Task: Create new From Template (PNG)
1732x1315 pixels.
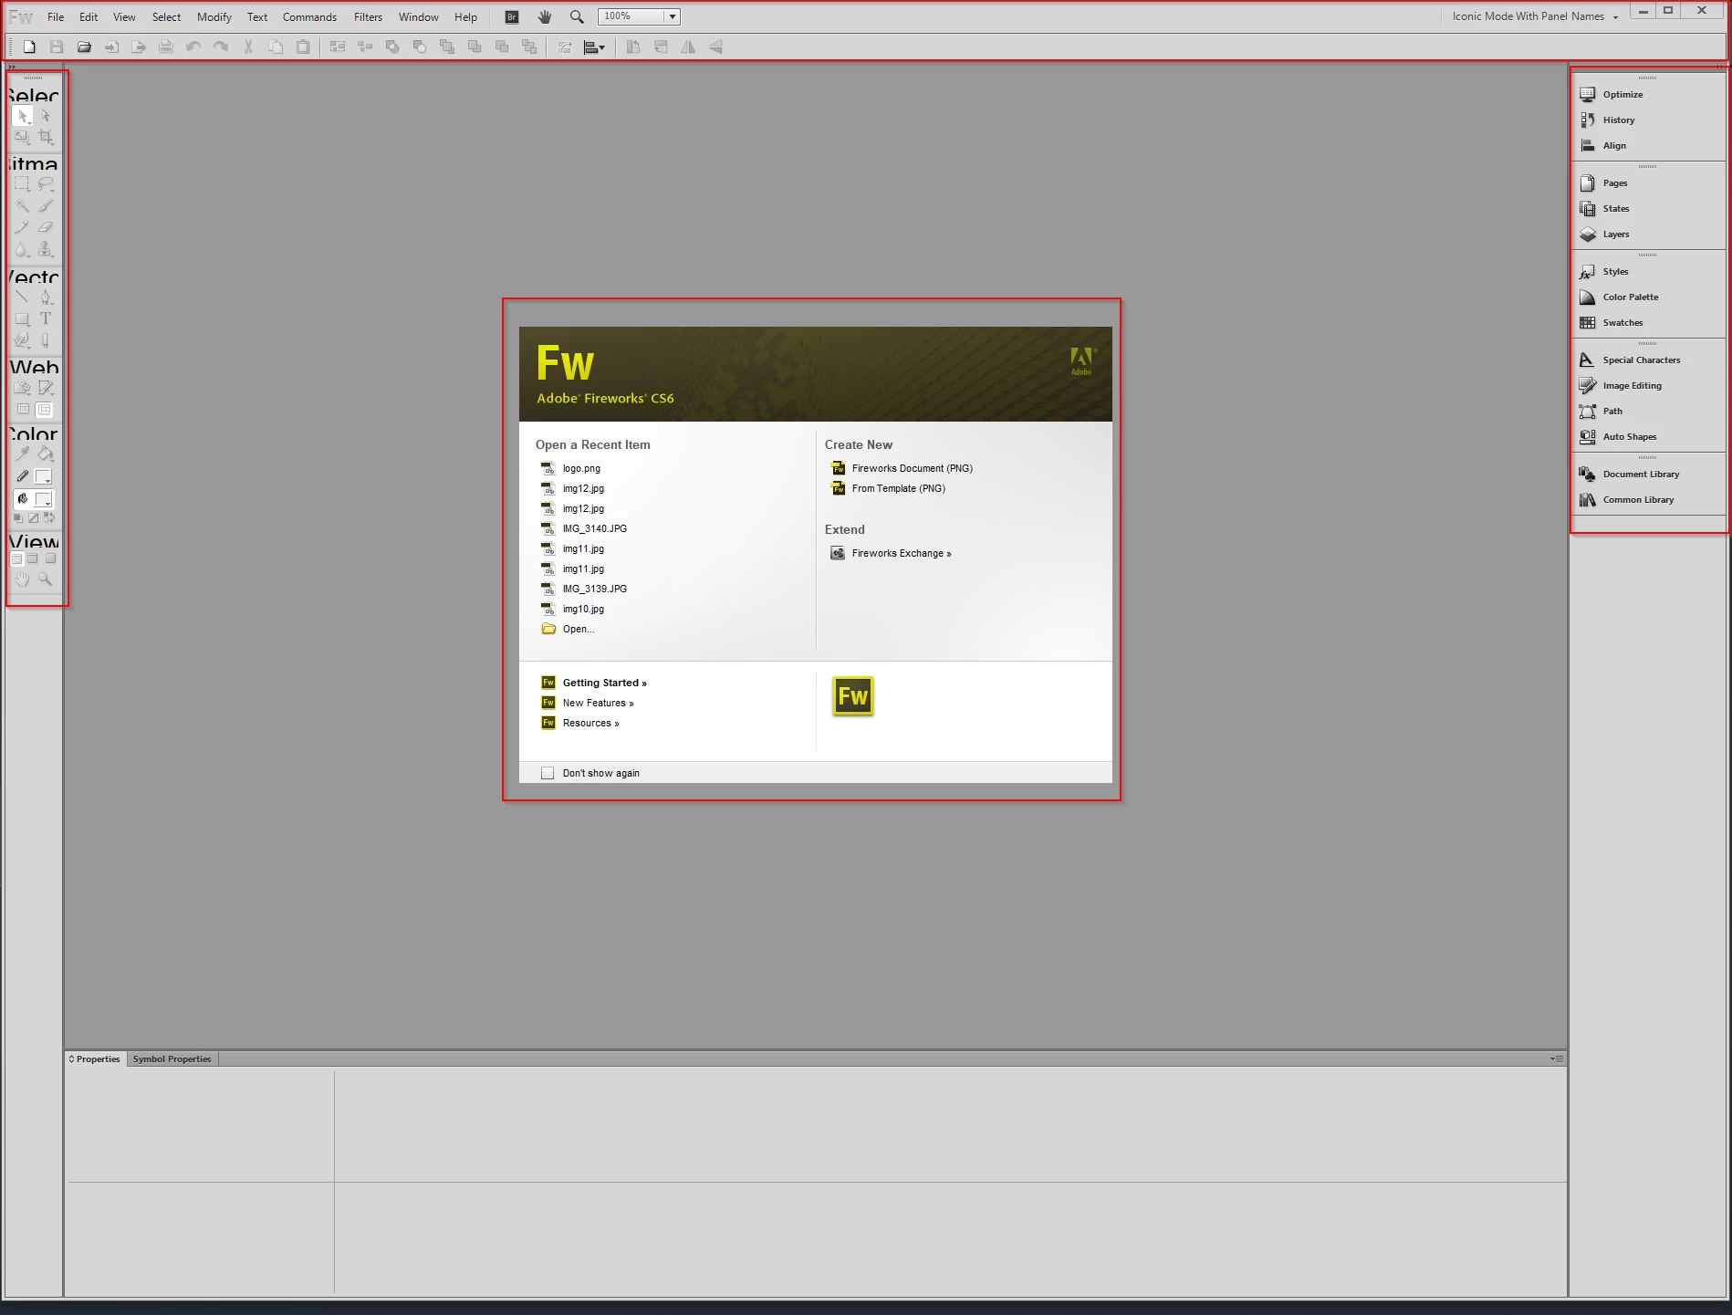Action: [888, 488]
